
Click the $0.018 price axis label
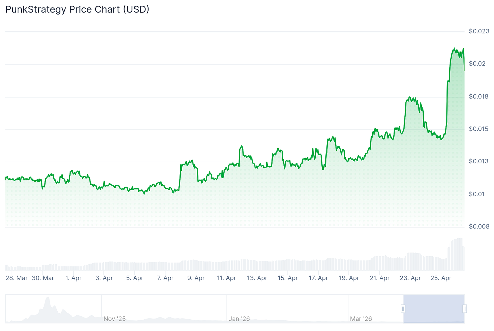tap(479, 96)
